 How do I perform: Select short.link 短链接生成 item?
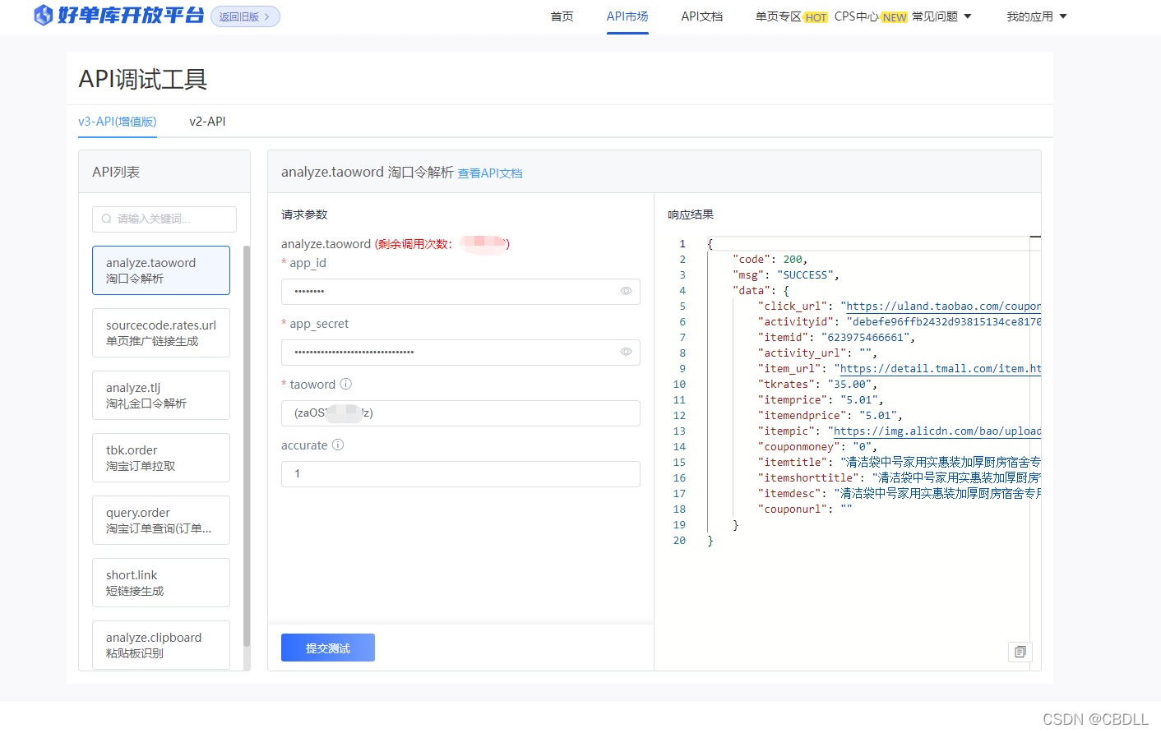[x=161, y=583]
